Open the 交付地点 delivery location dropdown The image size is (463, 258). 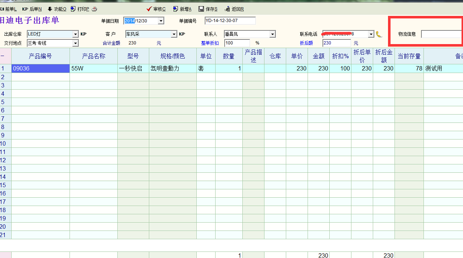pos(75,43)
